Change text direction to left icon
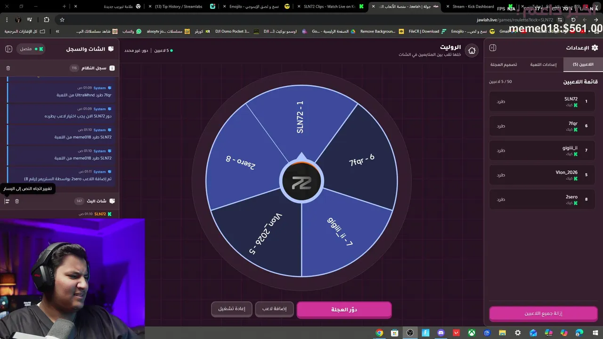 click(x=7, y=201)
